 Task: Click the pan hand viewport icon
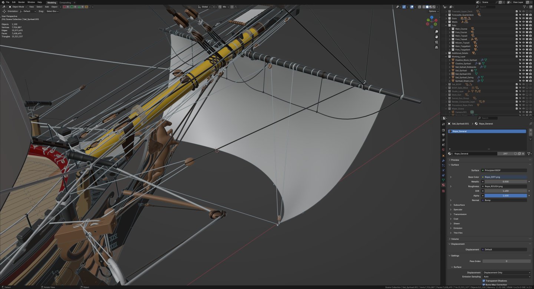click(437, 37)
